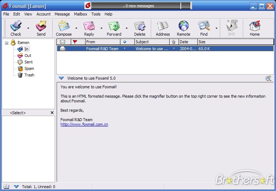Click the 0 new messages progress banner
276x191 pixels.
tap(141, 6)
